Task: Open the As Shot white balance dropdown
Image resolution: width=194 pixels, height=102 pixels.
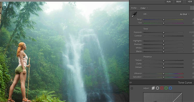Action: [x=185, y=14]
